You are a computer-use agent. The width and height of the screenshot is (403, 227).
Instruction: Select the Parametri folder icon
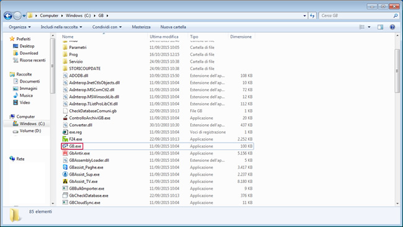click(x=65, y=47)
